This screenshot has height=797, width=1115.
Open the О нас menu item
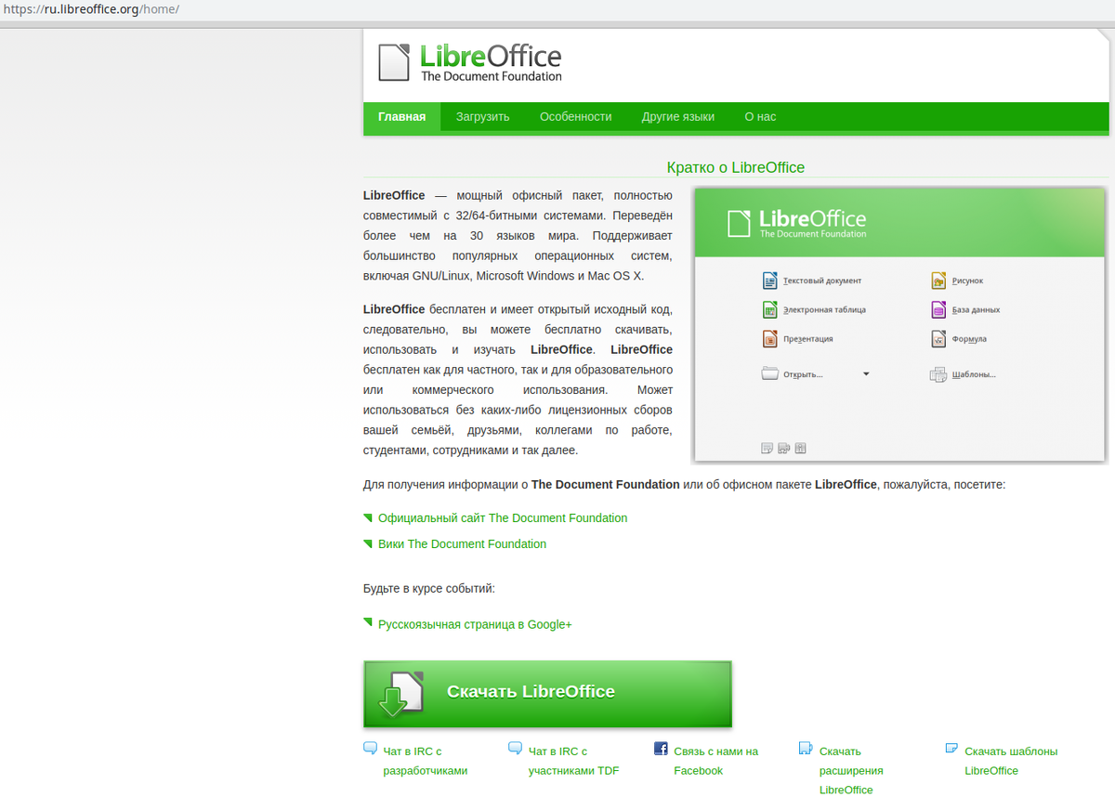pos(760,117)
